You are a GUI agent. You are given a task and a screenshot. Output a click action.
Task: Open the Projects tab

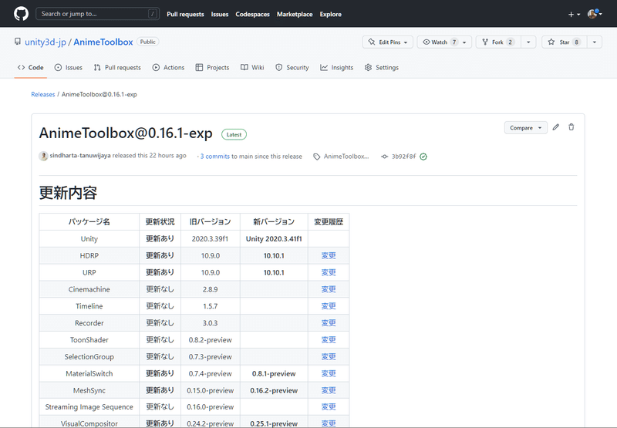[213, 67]
